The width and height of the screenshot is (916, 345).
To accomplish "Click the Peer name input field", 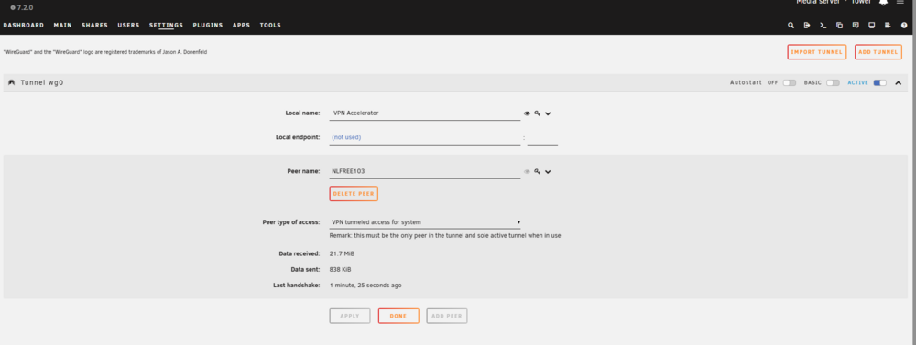I will (x=425, y=172).
